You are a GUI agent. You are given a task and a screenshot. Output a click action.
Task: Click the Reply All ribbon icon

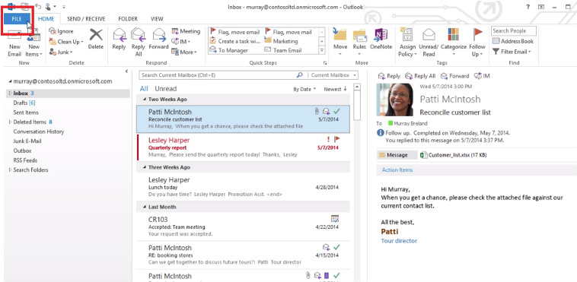pos(138,35)
